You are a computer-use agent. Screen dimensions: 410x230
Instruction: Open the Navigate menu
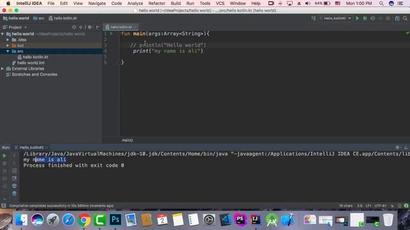coord(97,3)
